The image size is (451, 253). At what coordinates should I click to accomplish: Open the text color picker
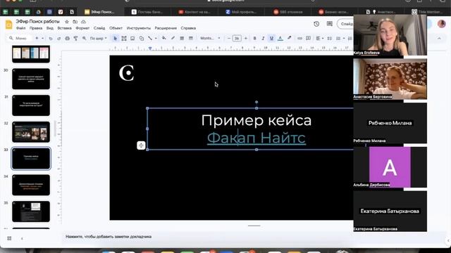point(280,38)
